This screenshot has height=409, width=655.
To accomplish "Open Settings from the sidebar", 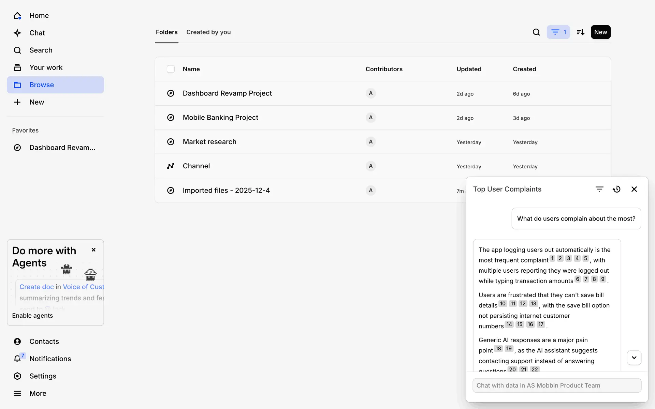I will tap(43, 376).
